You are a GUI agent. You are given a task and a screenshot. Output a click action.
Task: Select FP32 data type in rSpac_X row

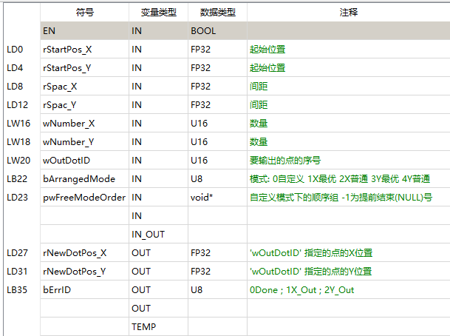point(217,87)
